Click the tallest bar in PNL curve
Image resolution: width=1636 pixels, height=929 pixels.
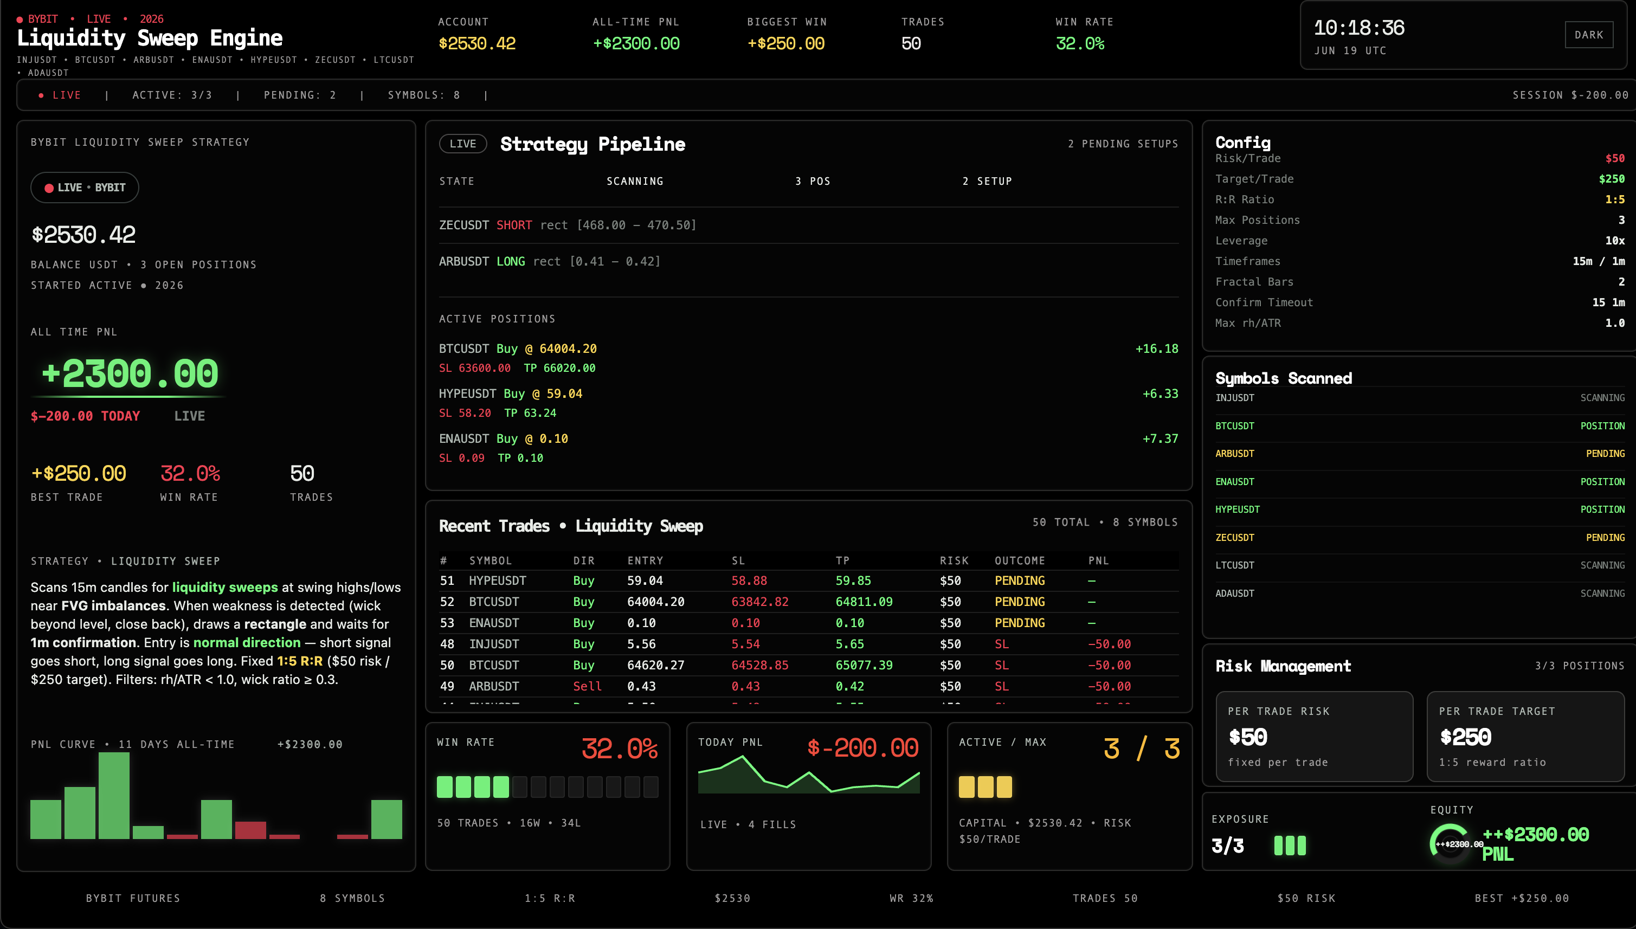pyautogui.click(x=114, y=796)
